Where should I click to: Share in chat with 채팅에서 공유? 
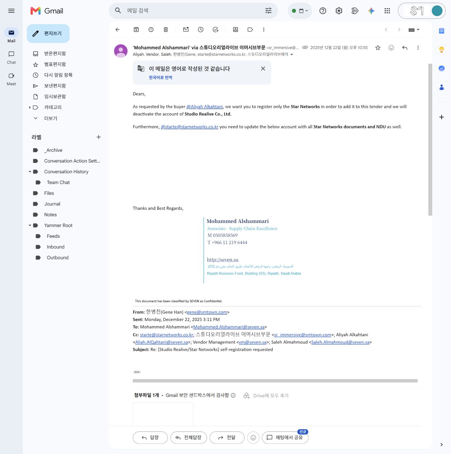tap(285, 438)
